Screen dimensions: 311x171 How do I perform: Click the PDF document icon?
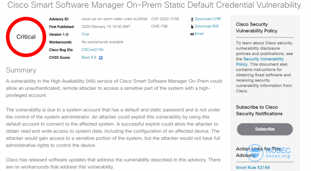coord(192,26)
